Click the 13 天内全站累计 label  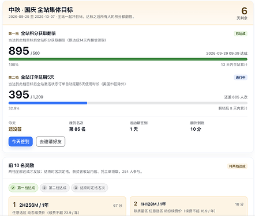(234, 65)
